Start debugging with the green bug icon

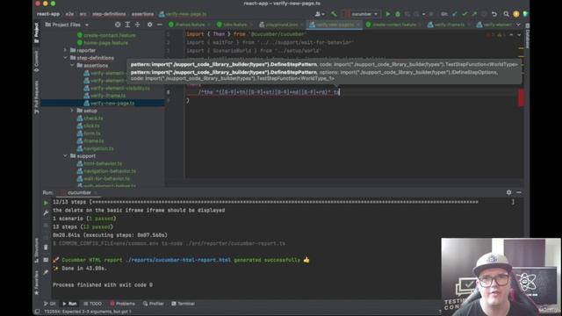398,14
